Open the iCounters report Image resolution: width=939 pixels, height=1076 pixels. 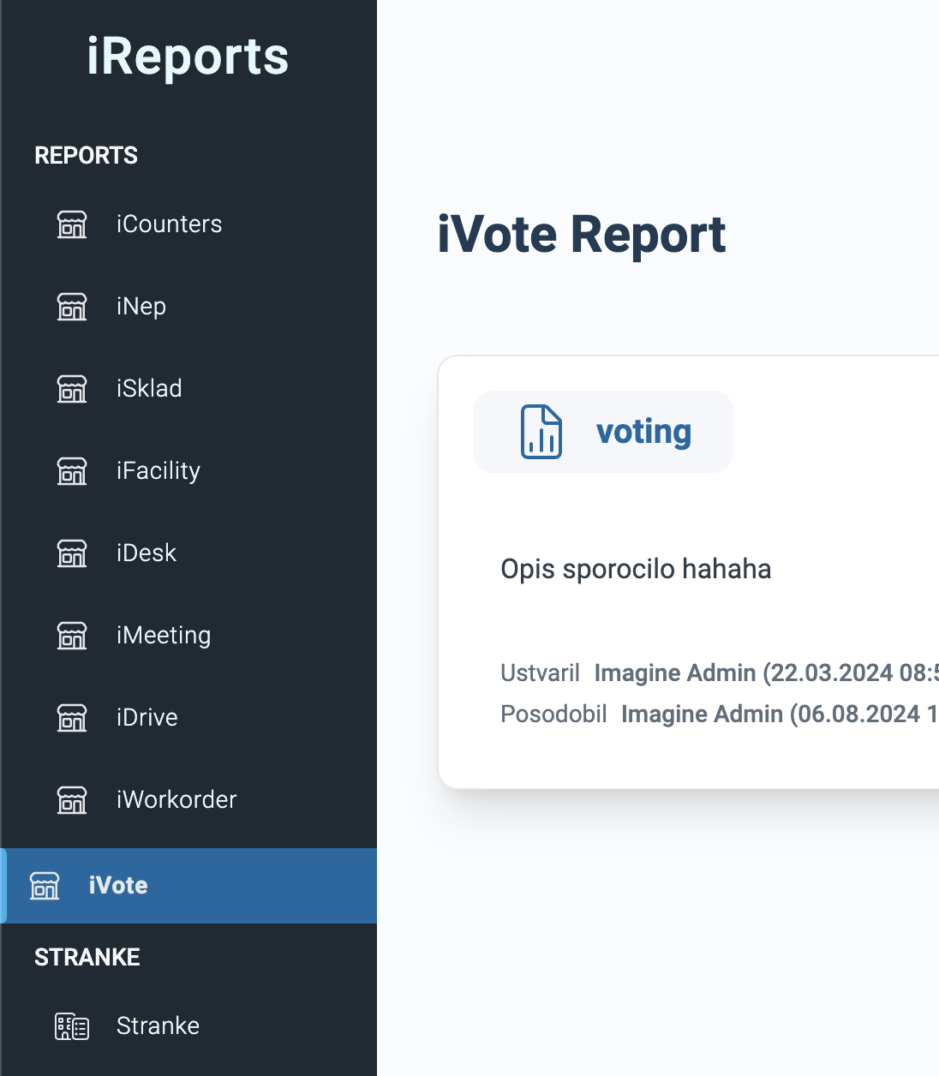click(x=169, y=224)
